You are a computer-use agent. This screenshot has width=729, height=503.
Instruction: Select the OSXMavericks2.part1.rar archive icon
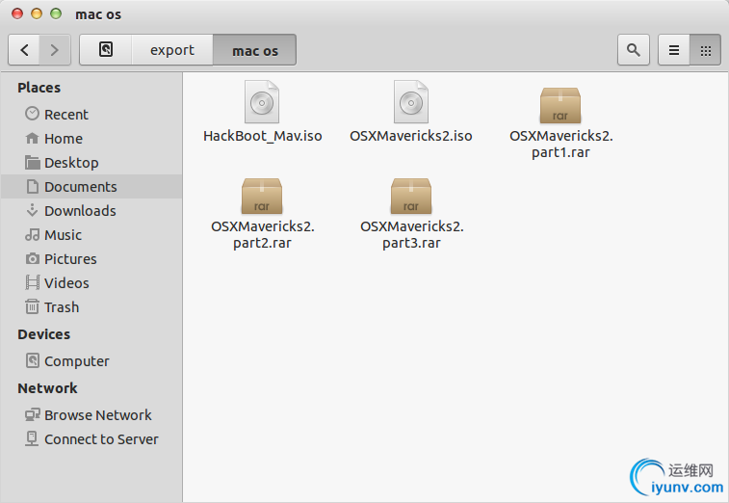tap(560, 106)
